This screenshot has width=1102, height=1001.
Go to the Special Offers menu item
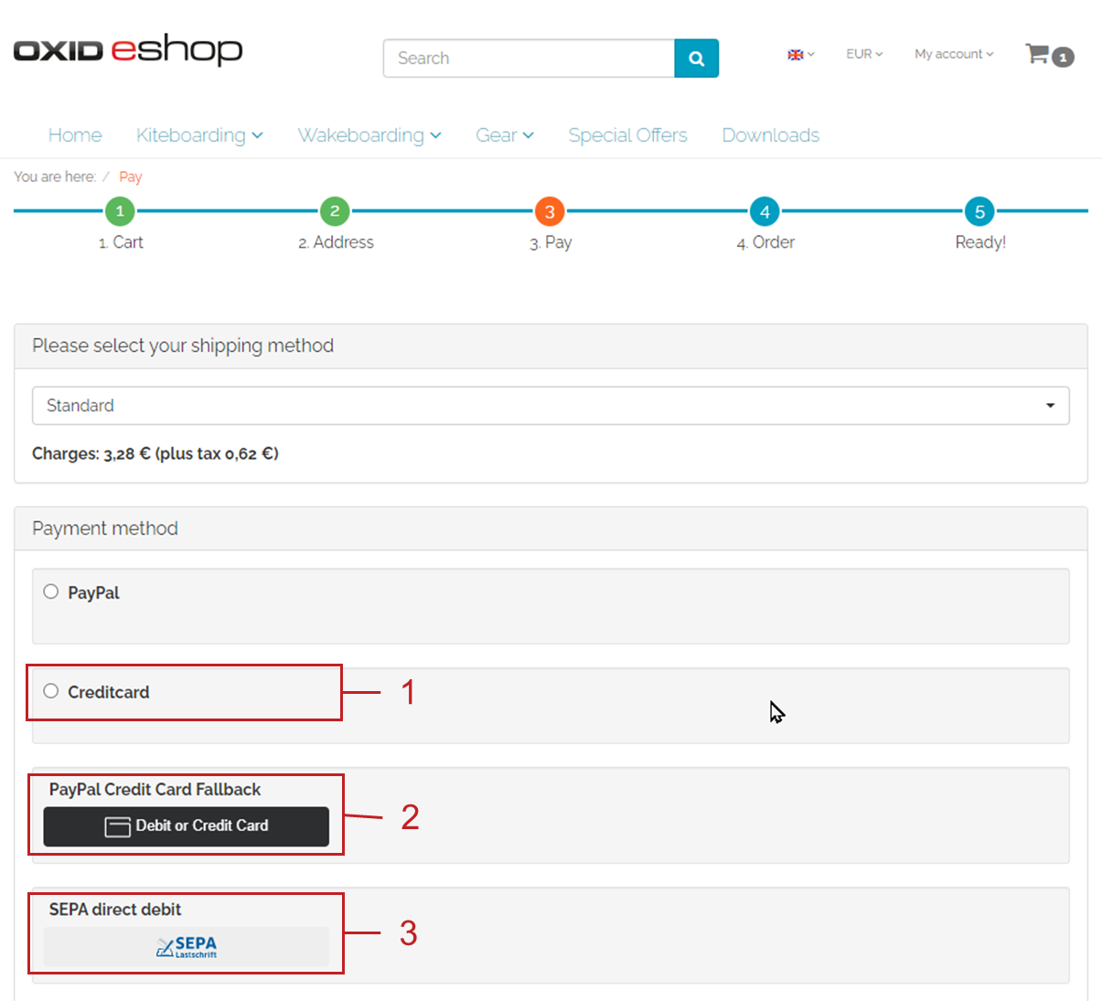627,135
